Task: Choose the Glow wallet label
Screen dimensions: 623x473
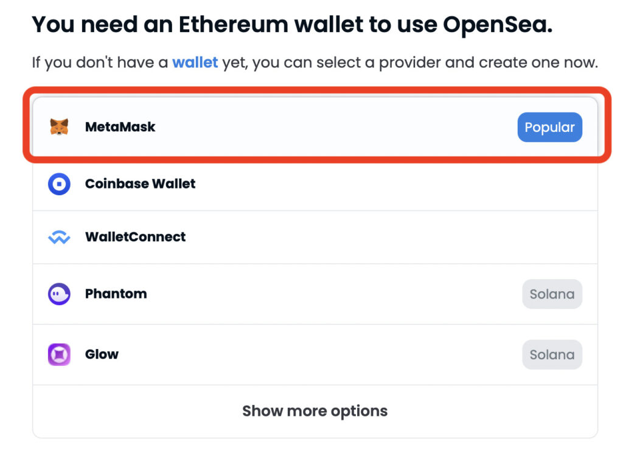Action: [102, 354]
